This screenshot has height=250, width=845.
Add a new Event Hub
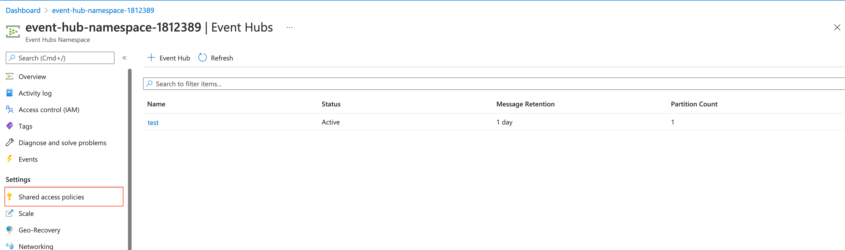169,58
